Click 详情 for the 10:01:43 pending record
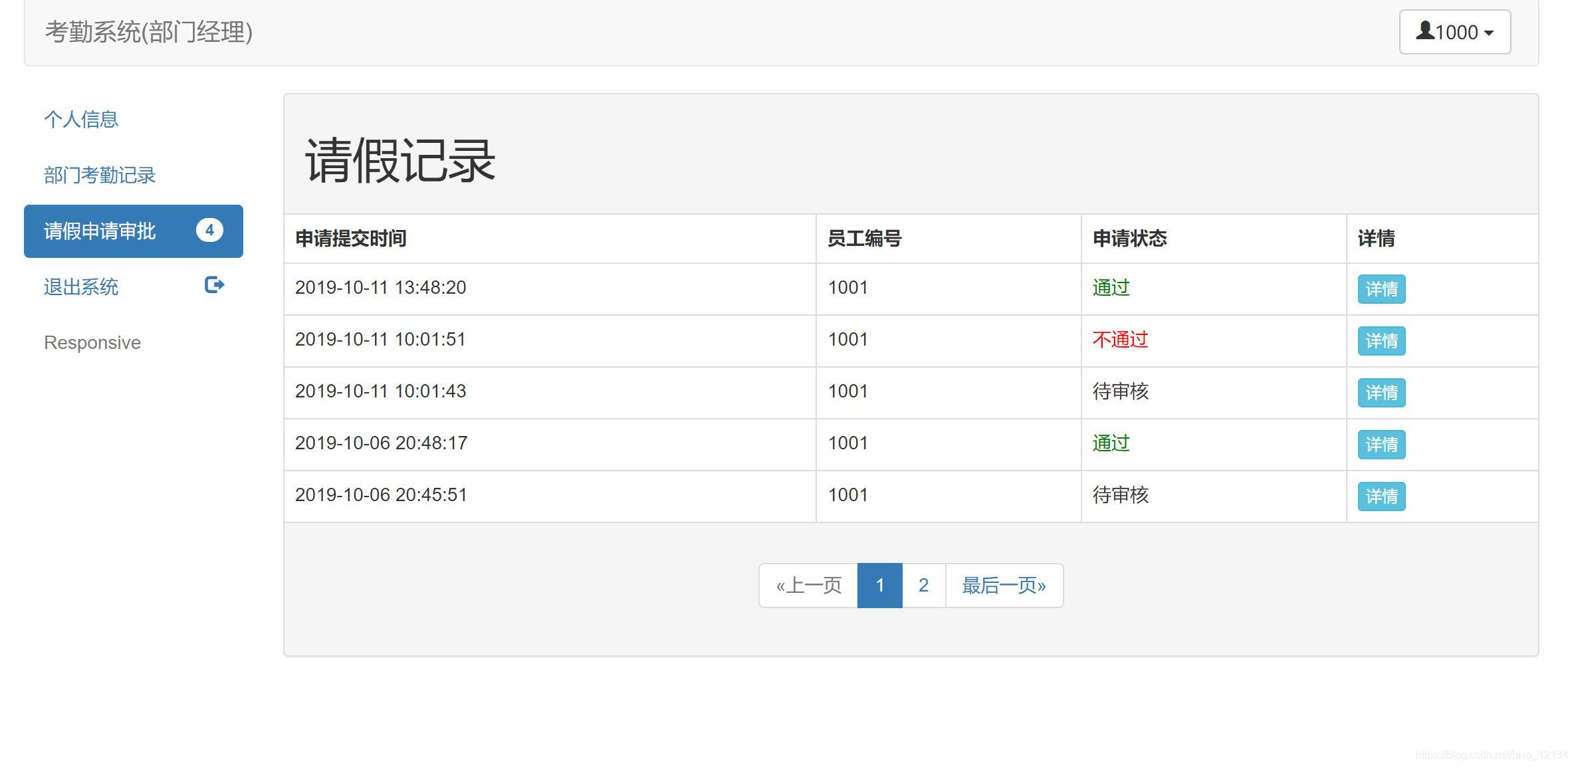 (x=1381, y=393)
